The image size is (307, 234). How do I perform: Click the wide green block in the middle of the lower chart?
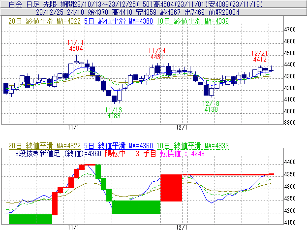tap(136, 207)
